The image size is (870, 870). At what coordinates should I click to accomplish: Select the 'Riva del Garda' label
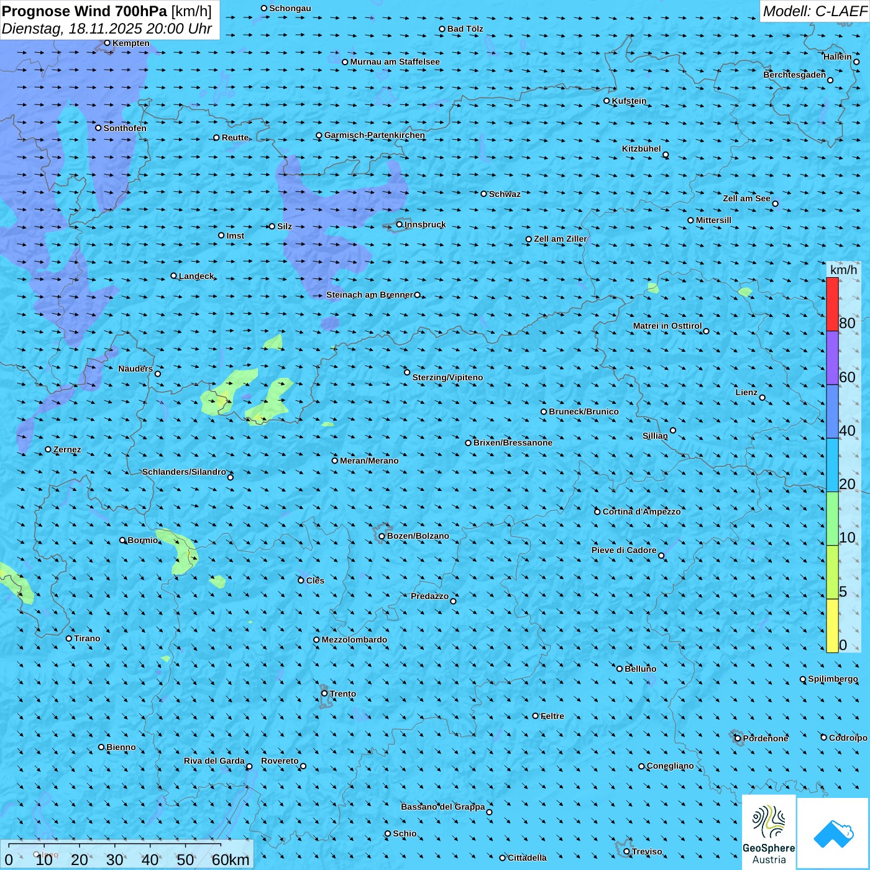[x=214, y=761]
